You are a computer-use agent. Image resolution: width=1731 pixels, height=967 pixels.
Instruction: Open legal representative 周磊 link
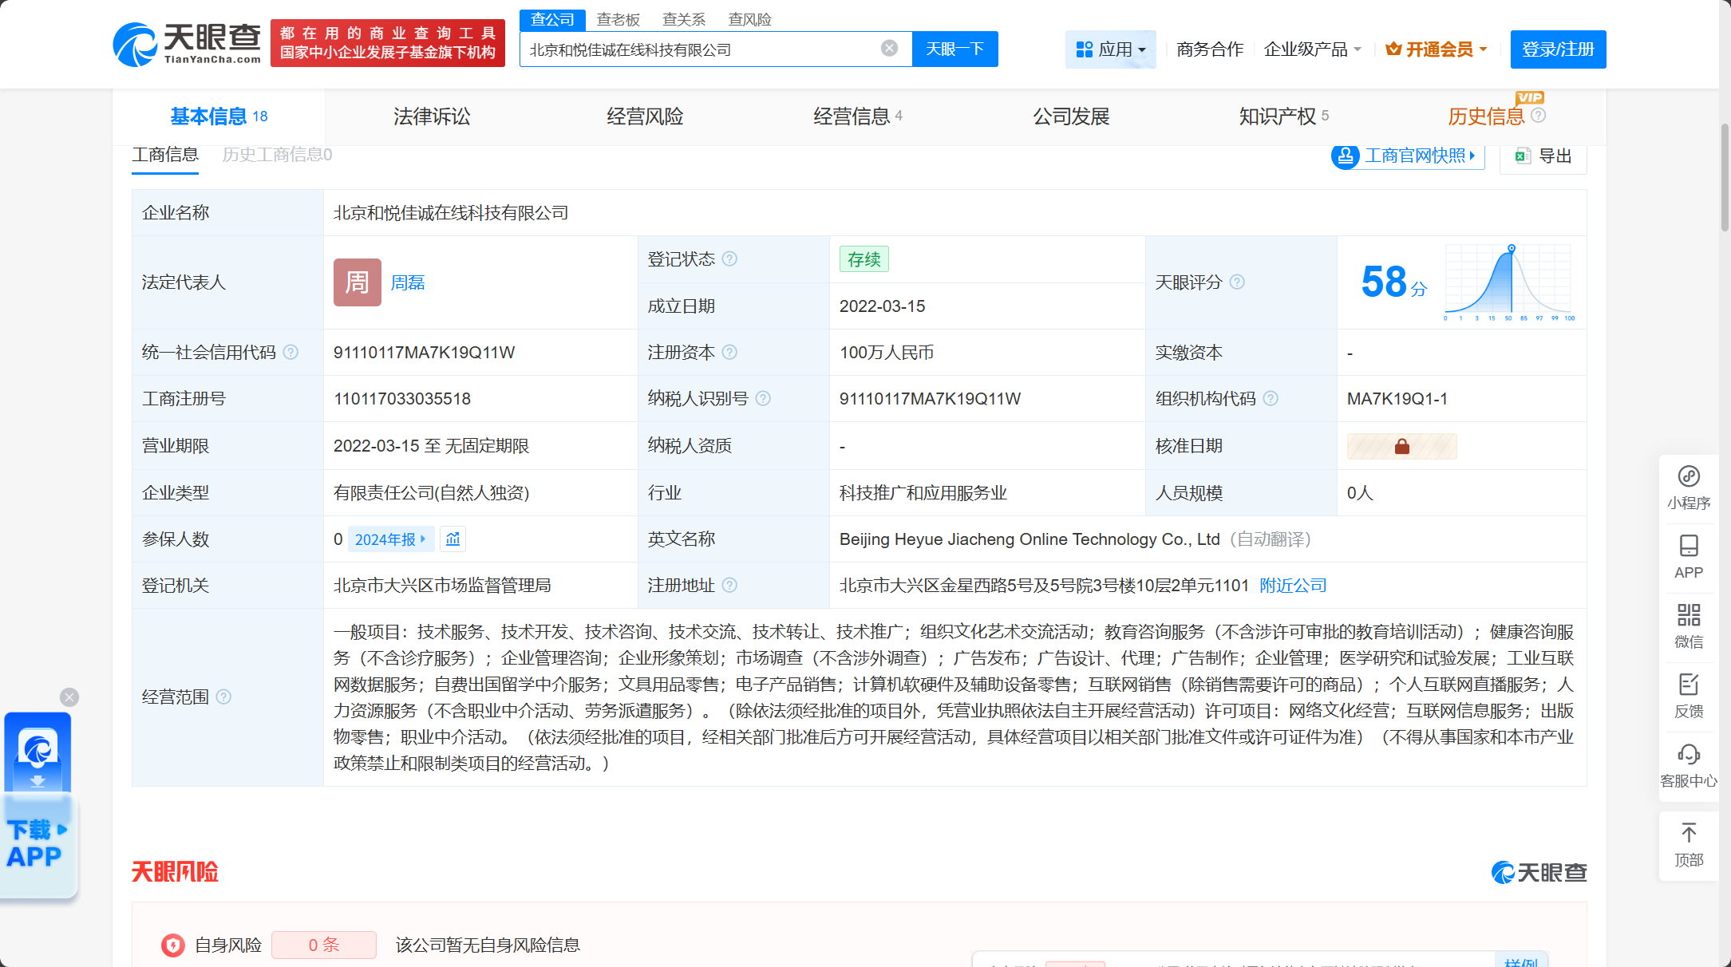pos(407,282)
